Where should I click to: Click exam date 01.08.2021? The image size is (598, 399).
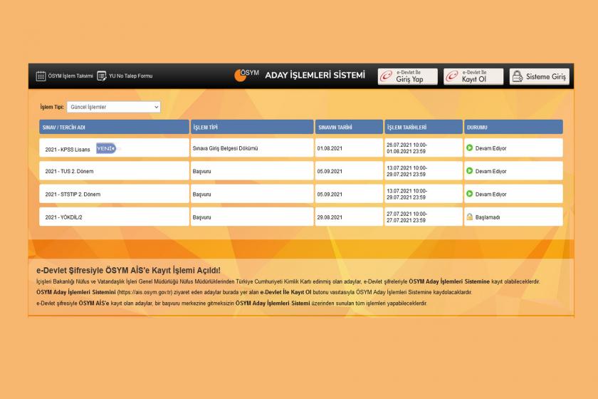[330, 148]
